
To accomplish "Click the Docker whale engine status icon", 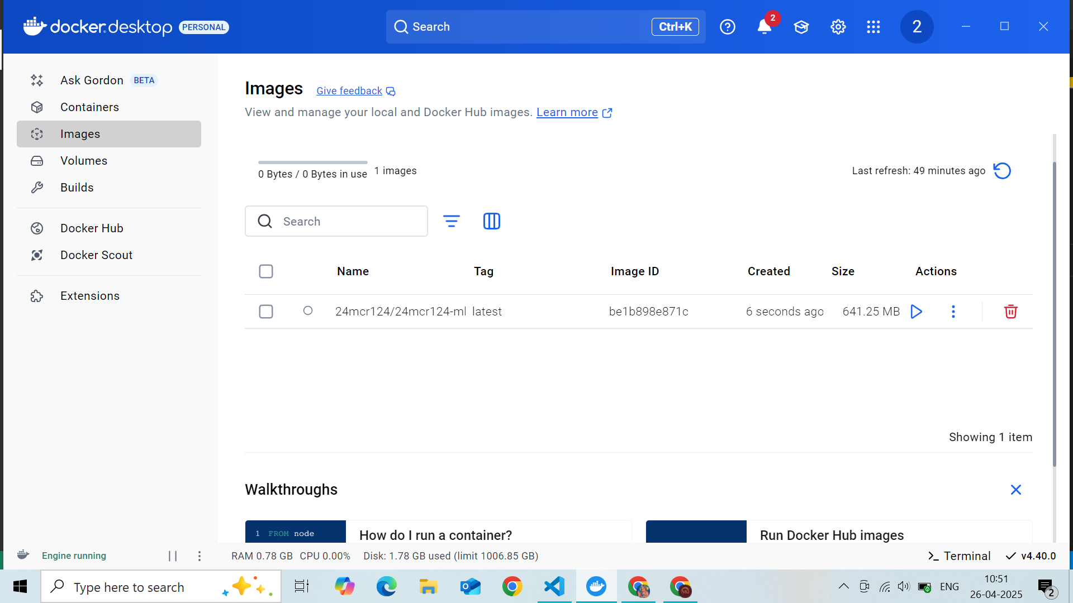I will [23, 555].
